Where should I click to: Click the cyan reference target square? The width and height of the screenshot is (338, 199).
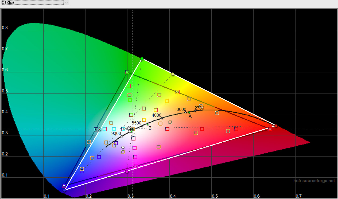(96, 129)
